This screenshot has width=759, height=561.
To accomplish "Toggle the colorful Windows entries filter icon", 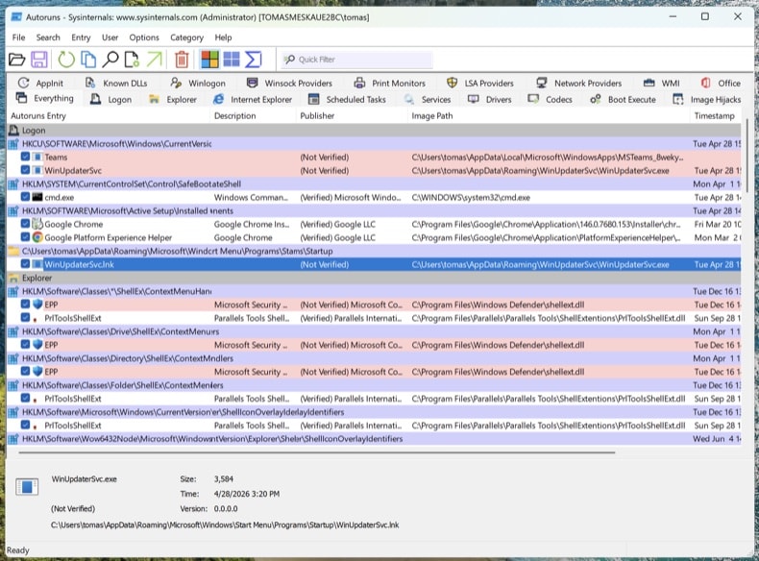I will point(209,60).
